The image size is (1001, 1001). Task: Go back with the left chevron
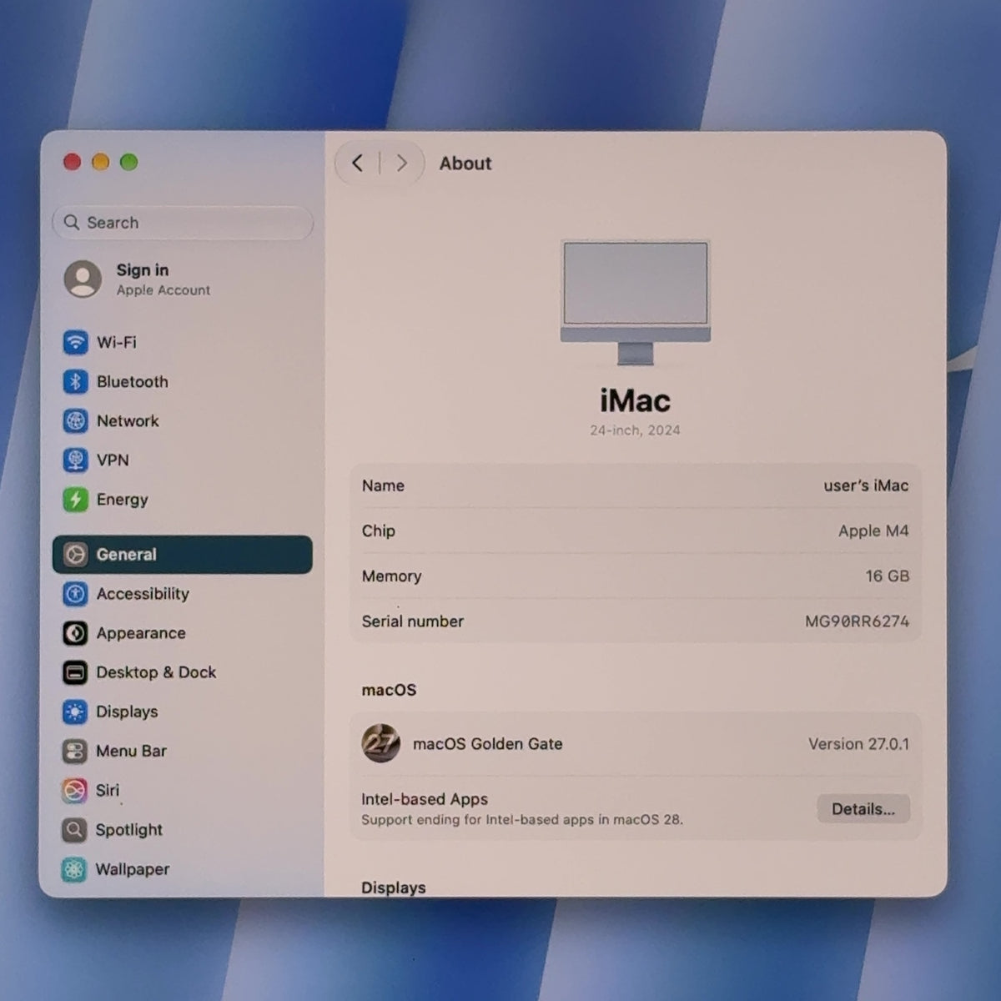point(357,163)
